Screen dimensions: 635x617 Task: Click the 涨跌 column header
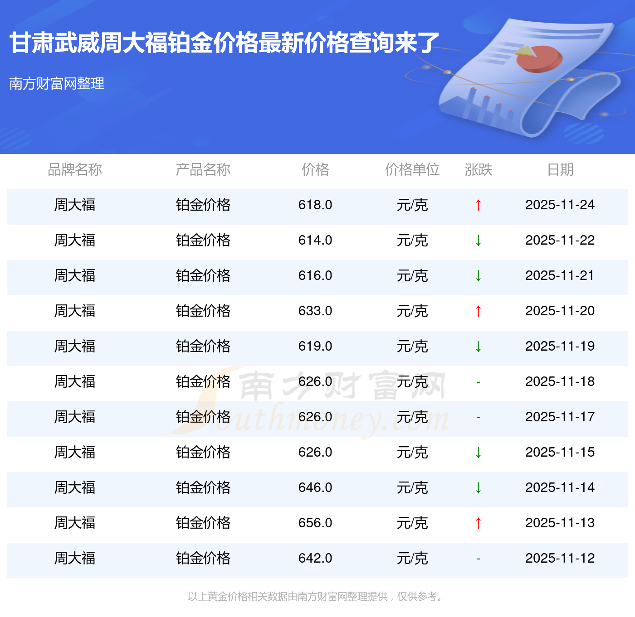478,169
